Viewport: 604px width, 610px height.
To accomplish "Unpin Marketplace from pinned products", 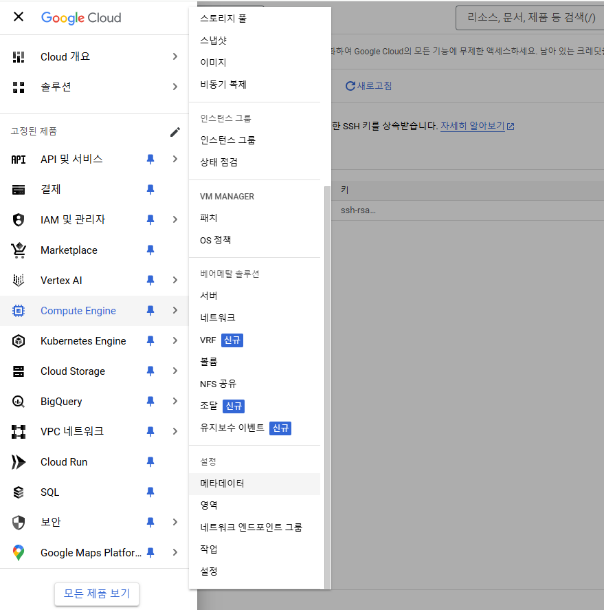I will point(150,250).
